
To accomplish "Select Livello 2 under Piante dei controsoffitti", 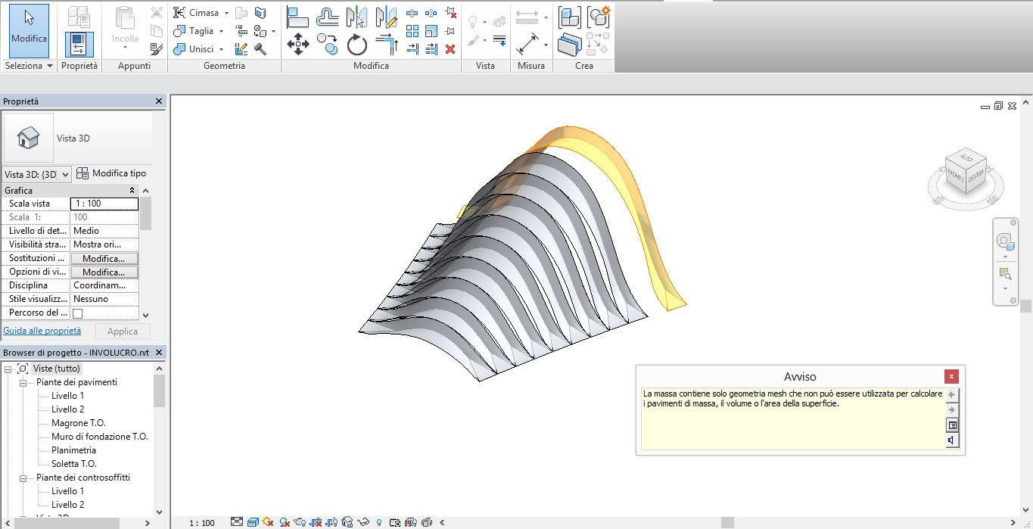I will point(67,505).
